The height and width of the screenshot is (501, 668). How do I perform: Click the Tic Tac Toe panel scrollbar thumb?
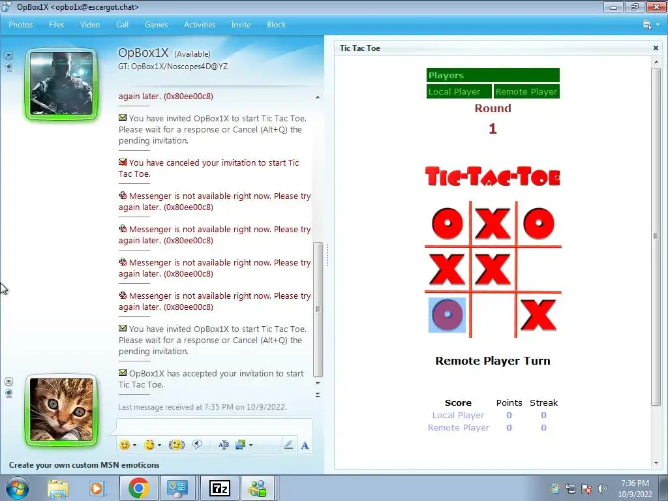(x=656, y=236)
